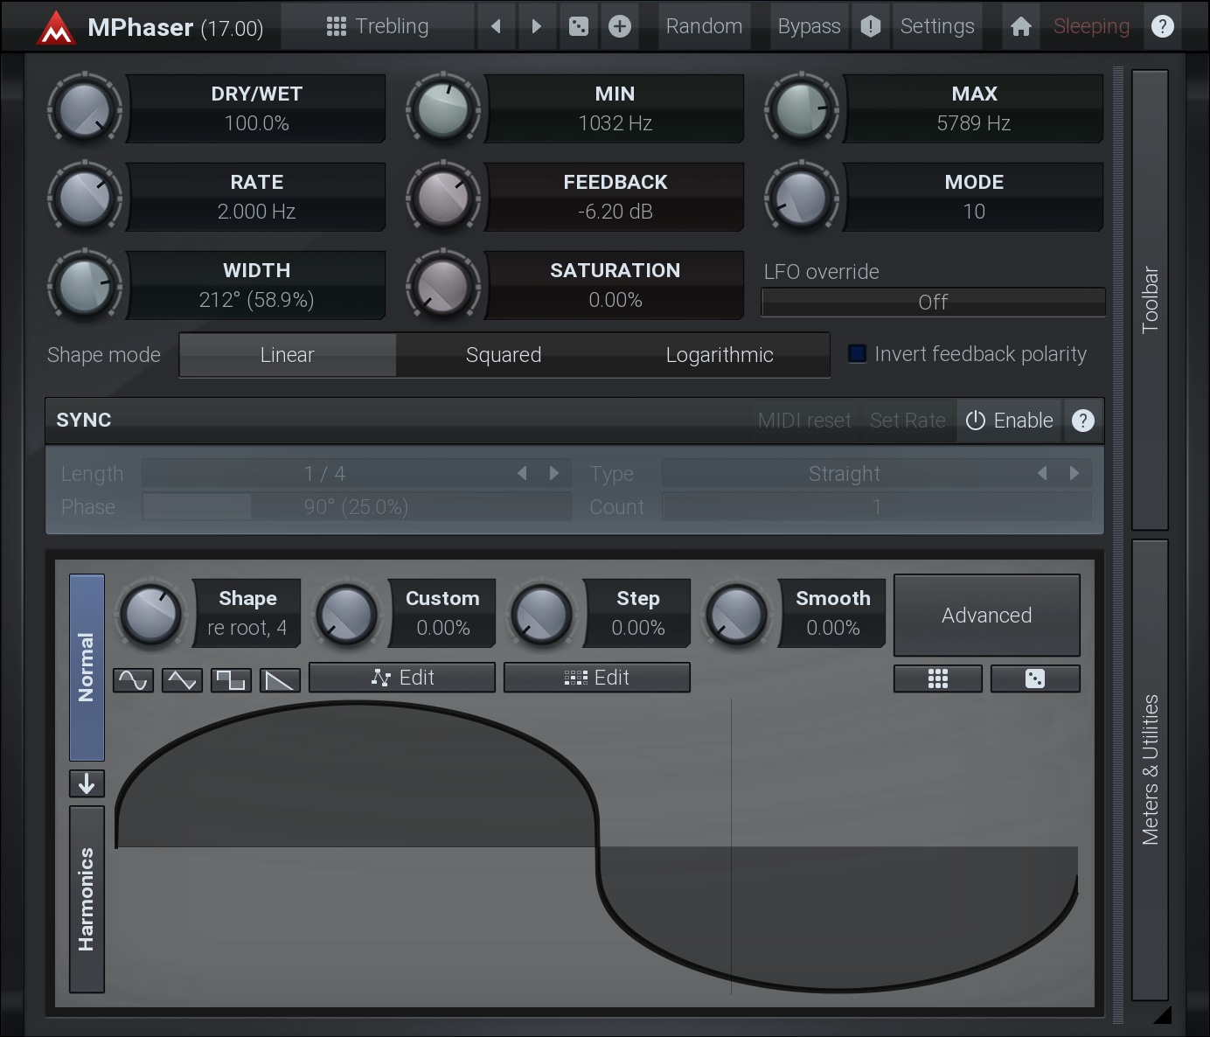The image size is (1210, 1037).
Task: Click the dice randomize preset icon
Action: tap(579, 26)
